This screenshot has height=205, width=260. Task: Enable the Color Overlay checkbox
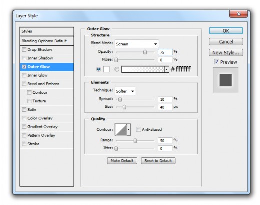click(x=24, y=118)
